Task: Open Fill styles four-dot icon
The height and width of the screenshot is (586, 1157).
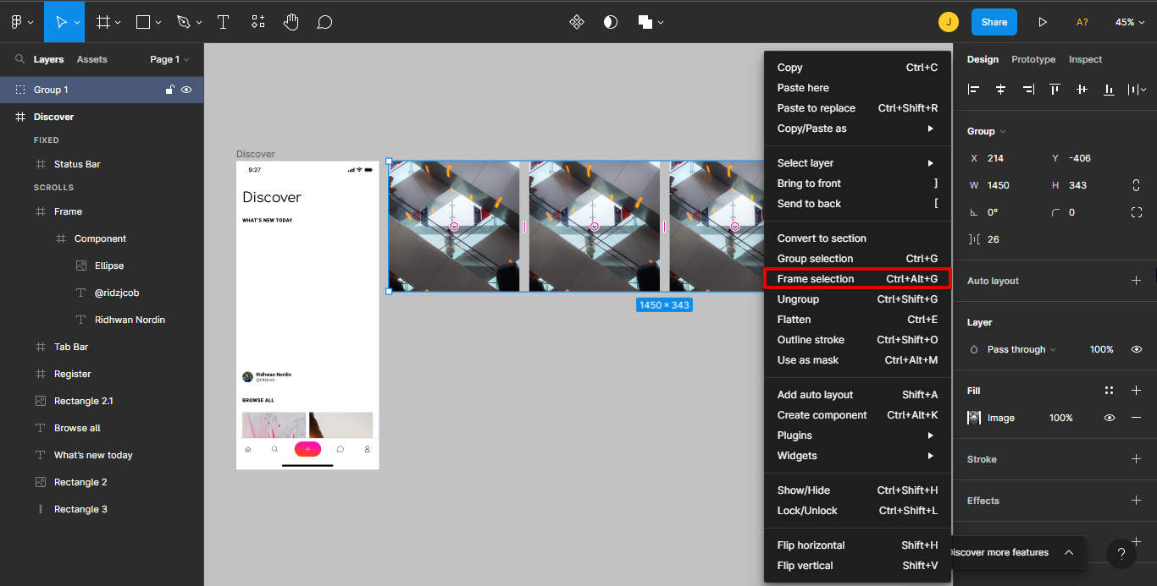Action: pos(1109,391)
